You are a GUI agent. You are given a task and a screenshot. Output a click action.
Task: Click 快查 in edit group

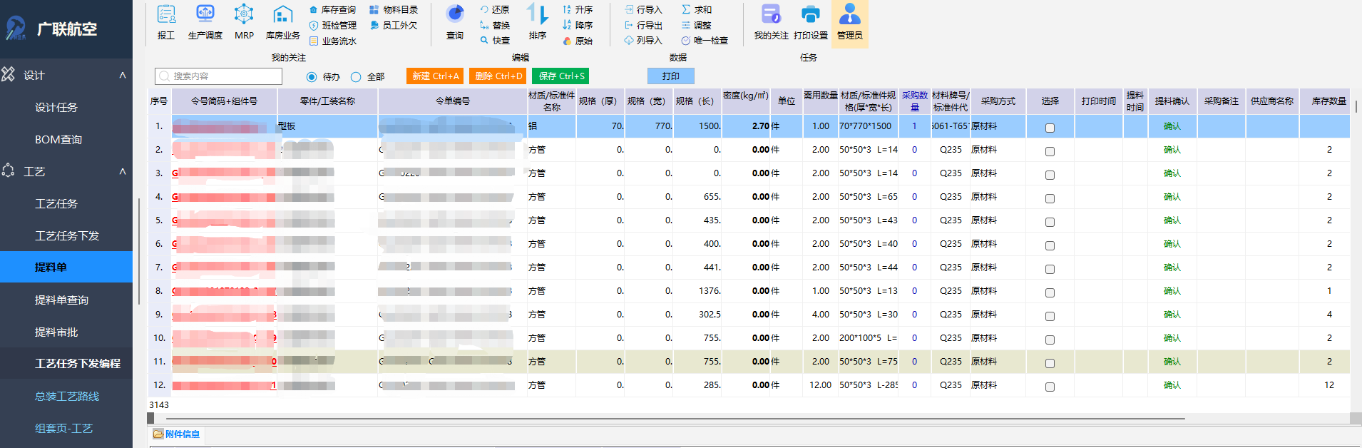pos(495,41)
